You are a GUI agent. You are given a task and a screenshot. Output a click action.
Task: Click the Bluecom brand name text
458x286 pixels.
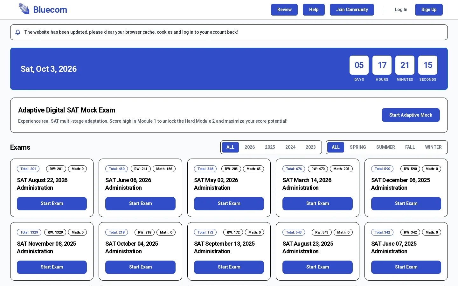50,10
